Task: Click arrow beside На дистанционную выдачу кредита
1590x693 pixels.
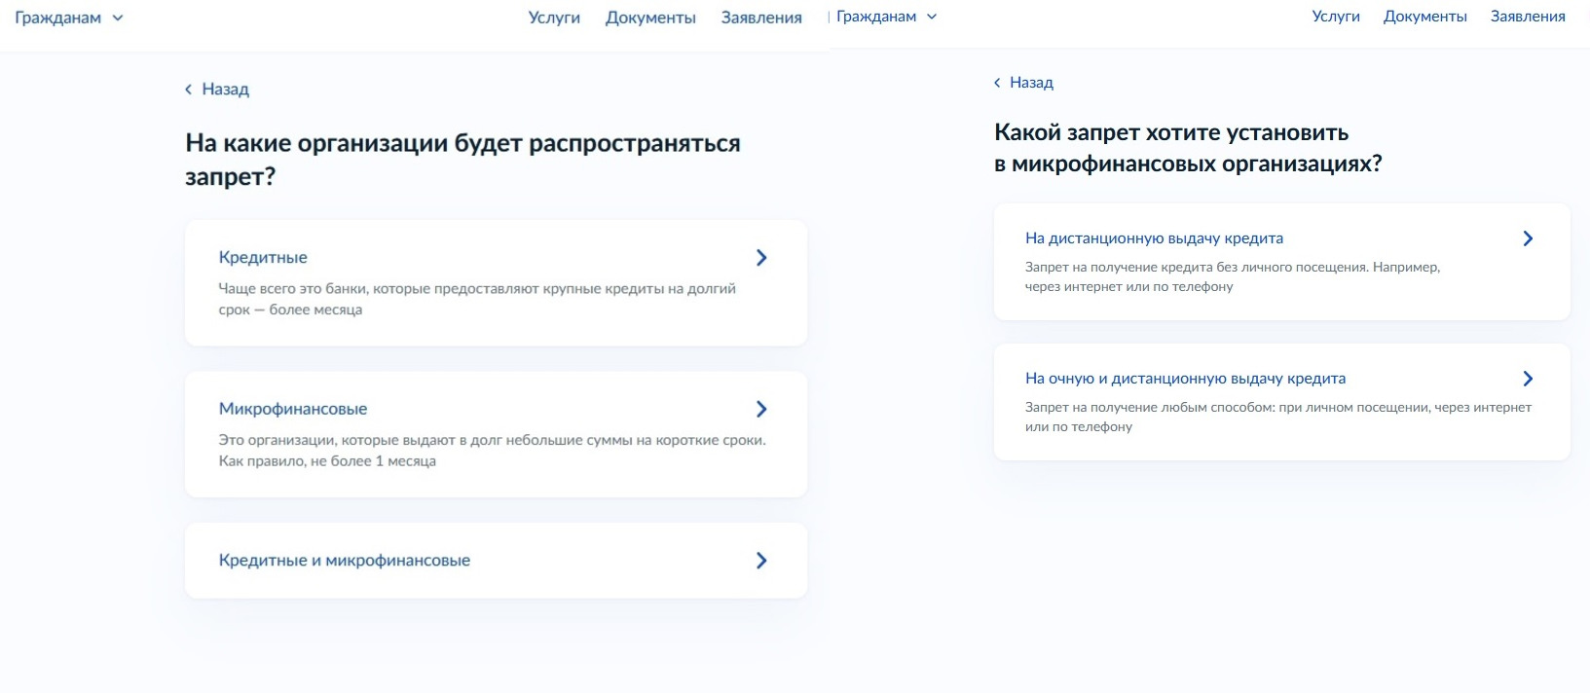Action: click(x=1528, y=238)
